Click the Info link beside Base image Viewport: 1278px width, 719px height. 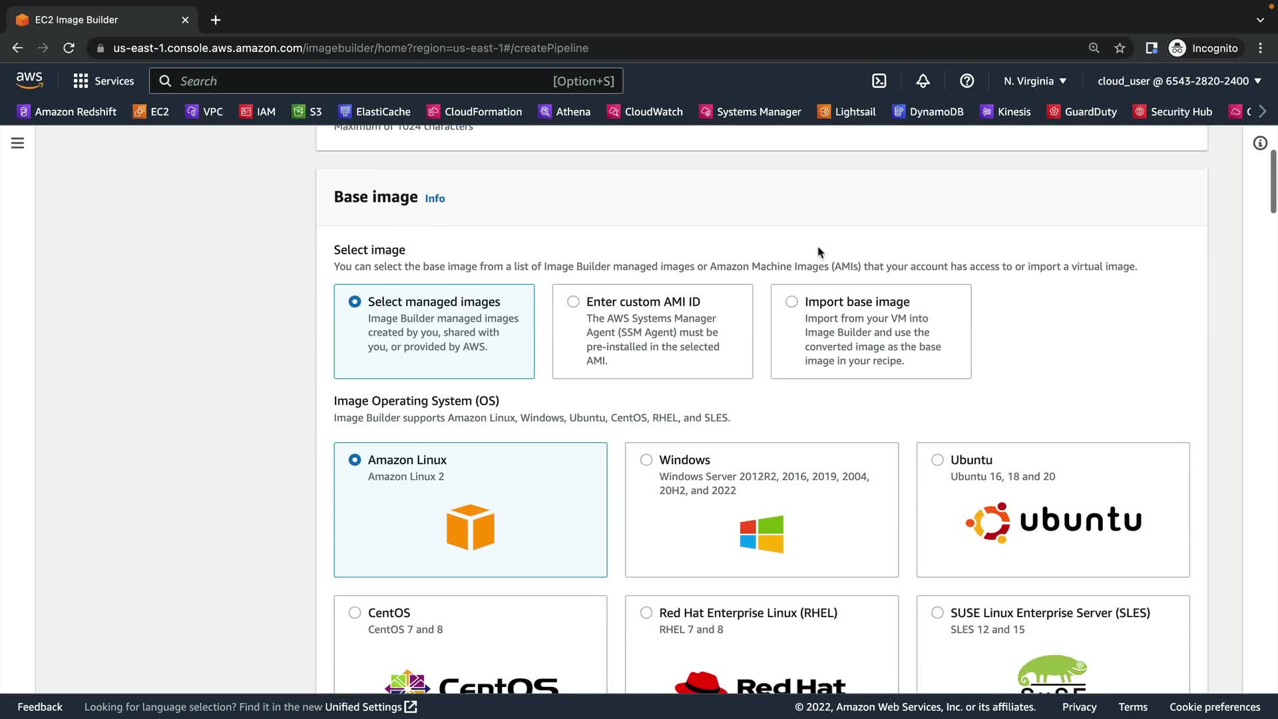point(435,198)
